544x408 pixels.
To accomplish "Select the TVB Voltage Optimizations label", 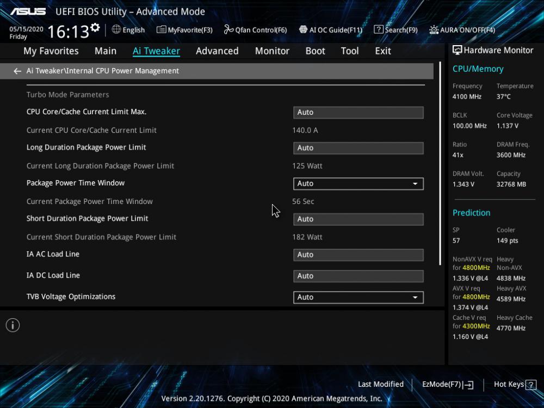I will (71, 296).
